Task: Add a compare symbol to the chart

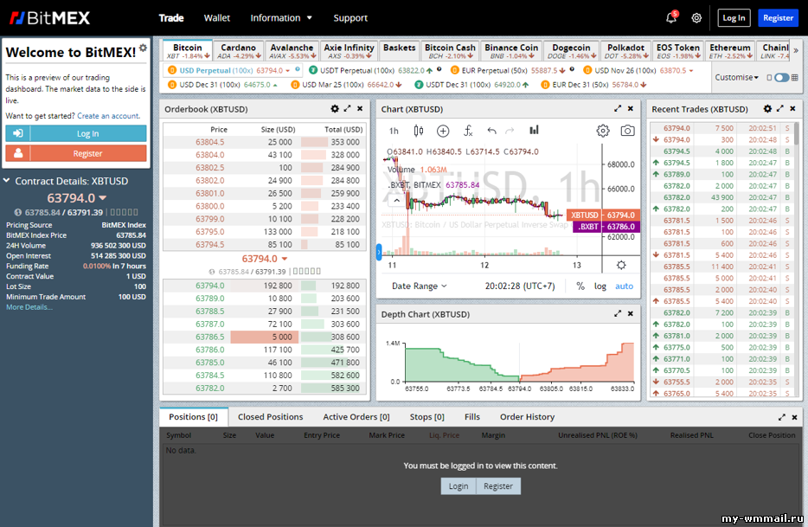Action: 443,131
